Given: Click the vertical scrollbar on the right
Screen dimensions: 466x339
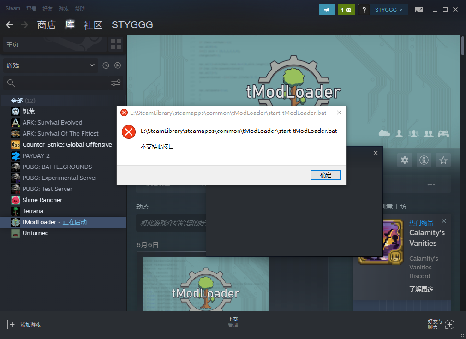Looking at the screenshot, I should [462, 46].
